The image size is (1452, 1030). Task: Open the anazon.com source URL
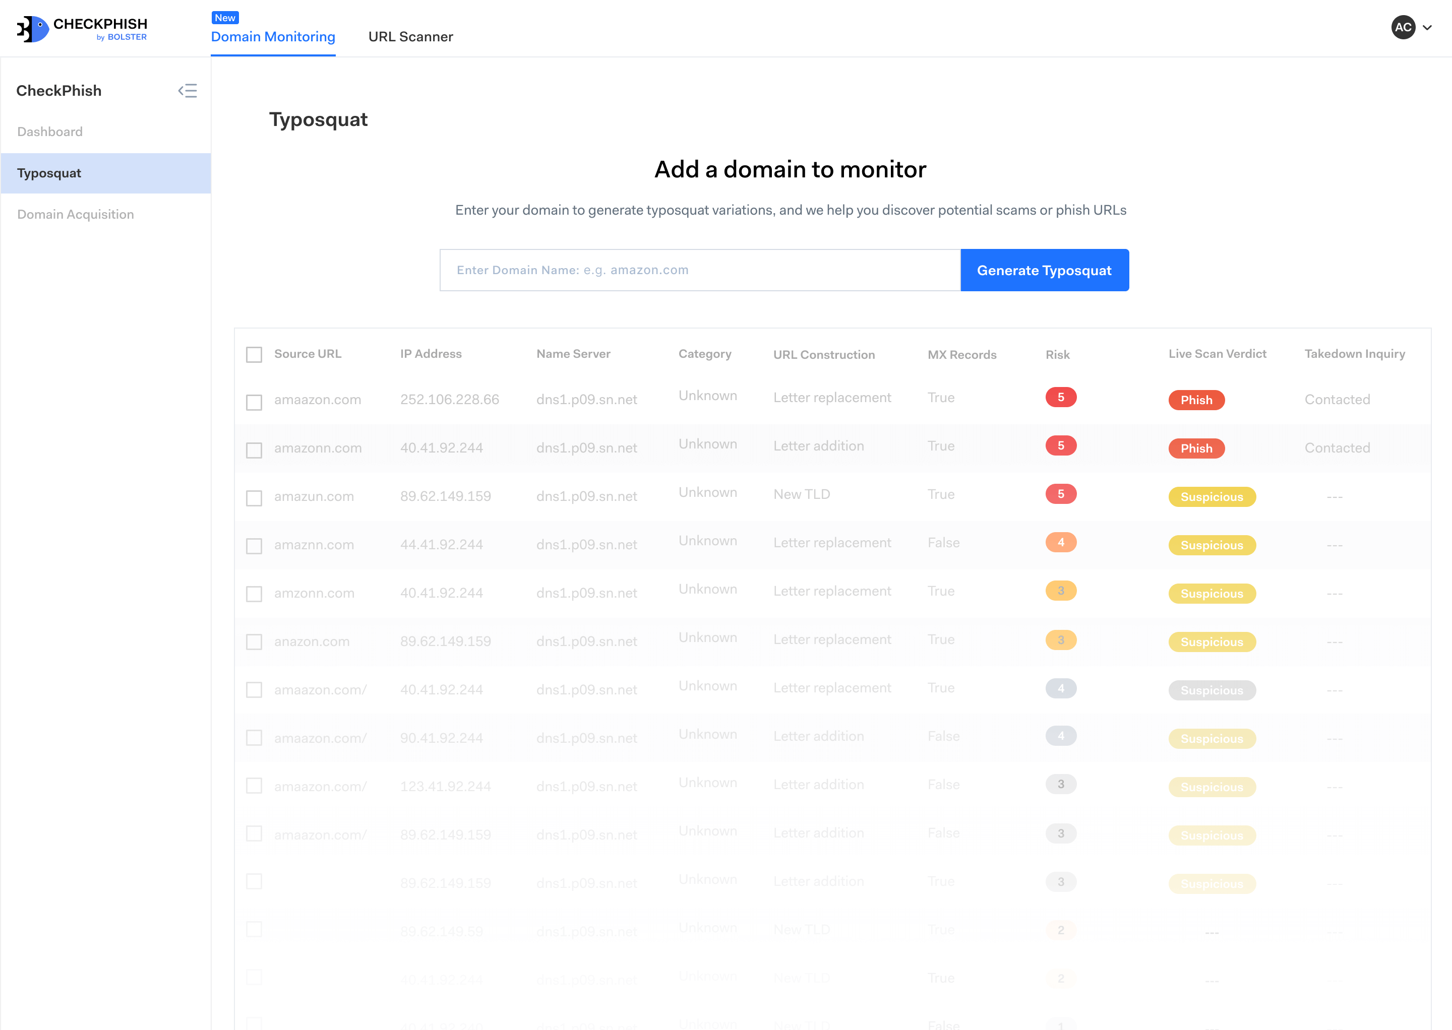[x=312, y=641]
